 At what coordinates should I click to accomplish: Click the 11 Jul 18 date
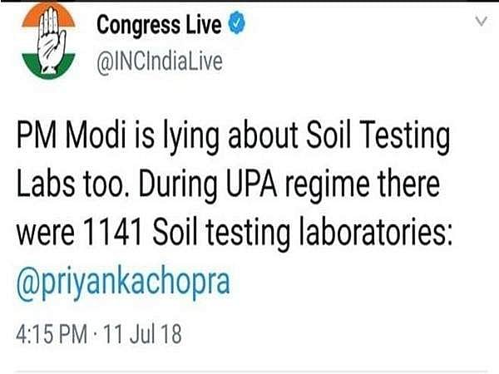pyautogui.click(x=144, y=339)
